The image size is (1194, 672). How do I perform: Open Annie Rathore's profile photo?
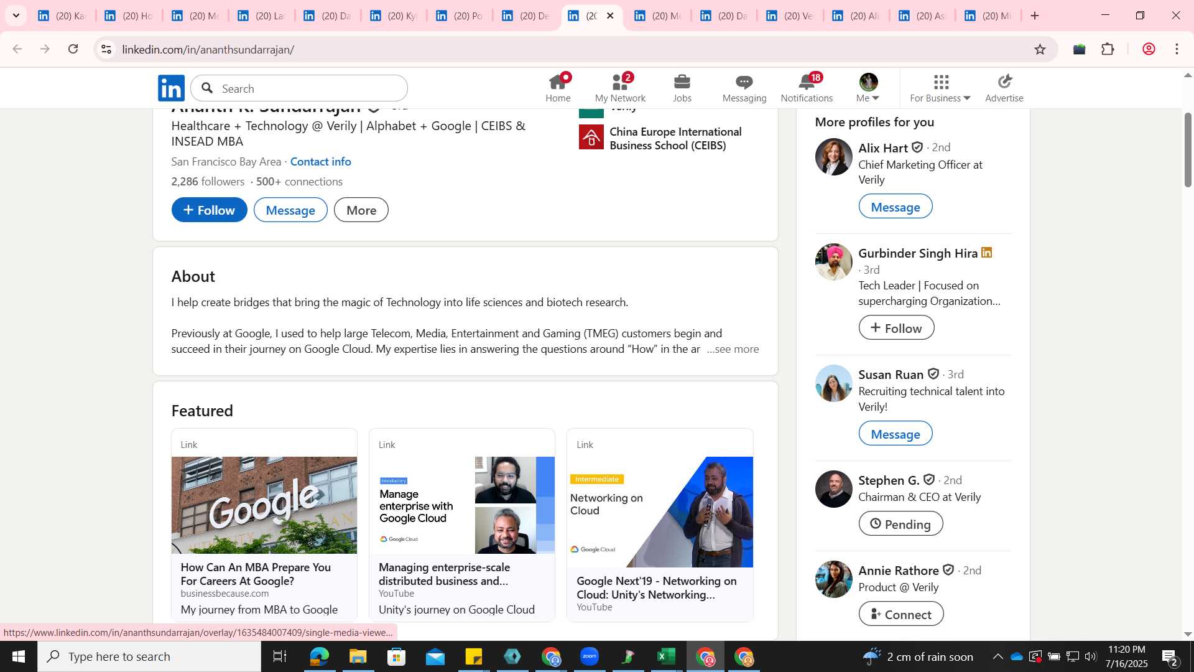click(833, 579)
